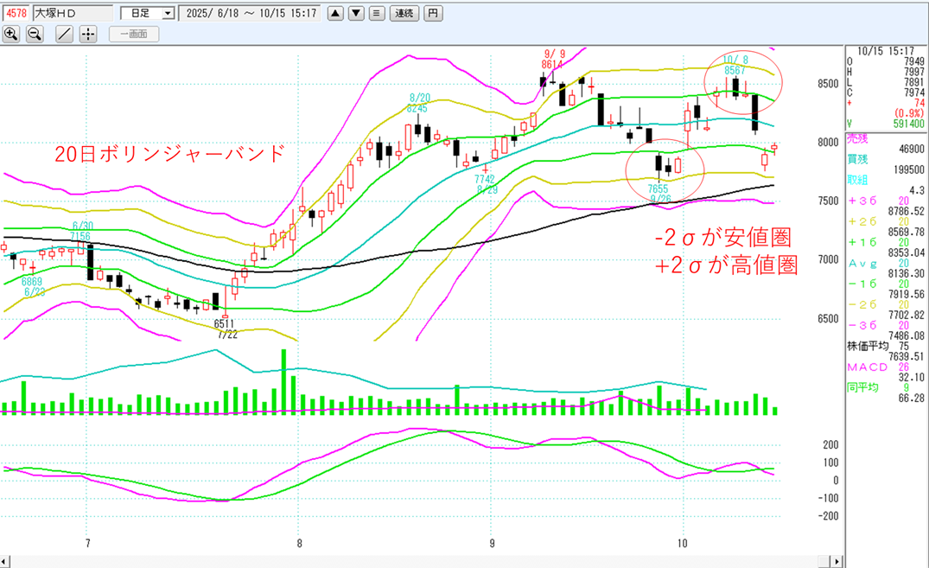Select the trend line drawing tool

pyautogui.click(x=64, y=34)
